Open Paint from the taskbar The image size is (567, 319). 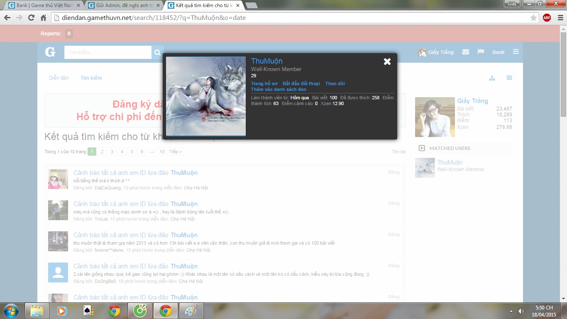click(x=191, y=311)
